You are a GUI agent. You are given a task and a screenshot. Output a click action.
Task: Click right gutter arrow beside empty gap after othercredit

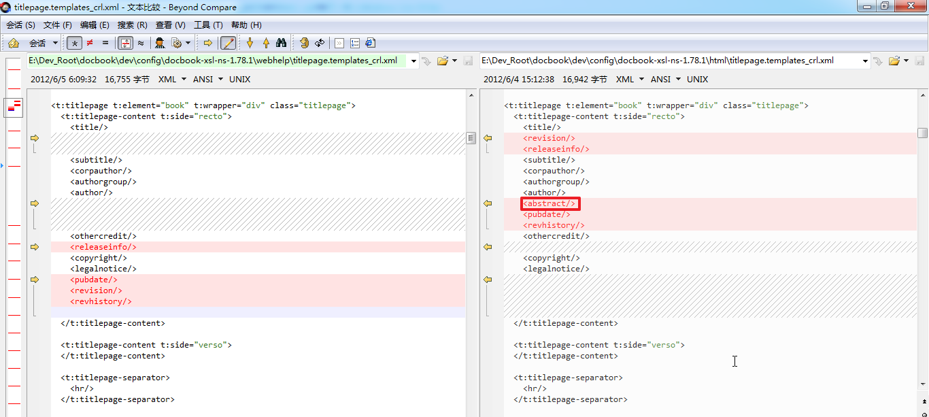tap(488, 247)
